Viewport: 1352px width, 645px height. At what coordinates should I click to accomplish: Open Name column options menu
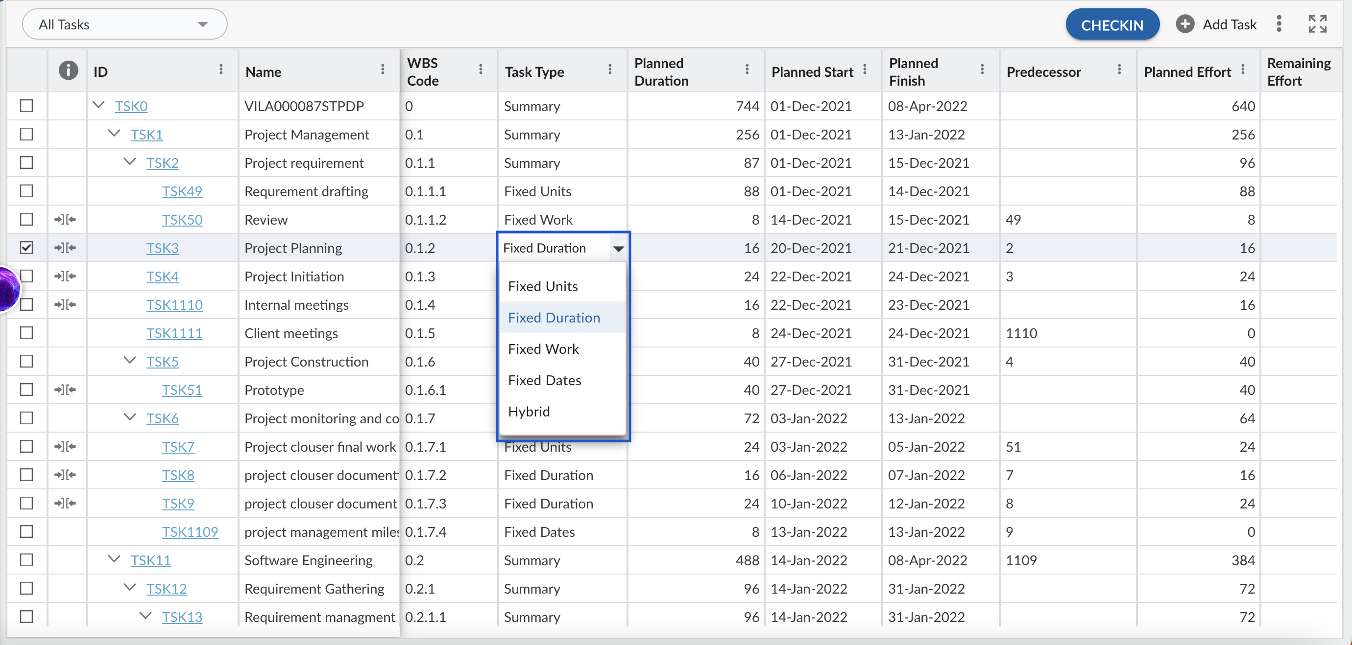pyautogui.click(x=382, y=70)
